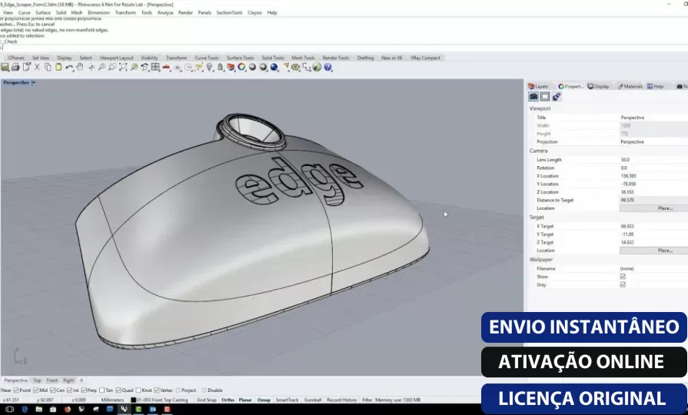Viewport: 688px width, 415px height.
Task: Click the black layer color swatch in status bar
Action: [134, 400]
